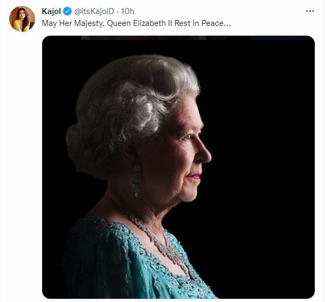This screenshot has width=325, height=302.
Task: Open the attached Queen portrait photo
Action: click(178, 167)
